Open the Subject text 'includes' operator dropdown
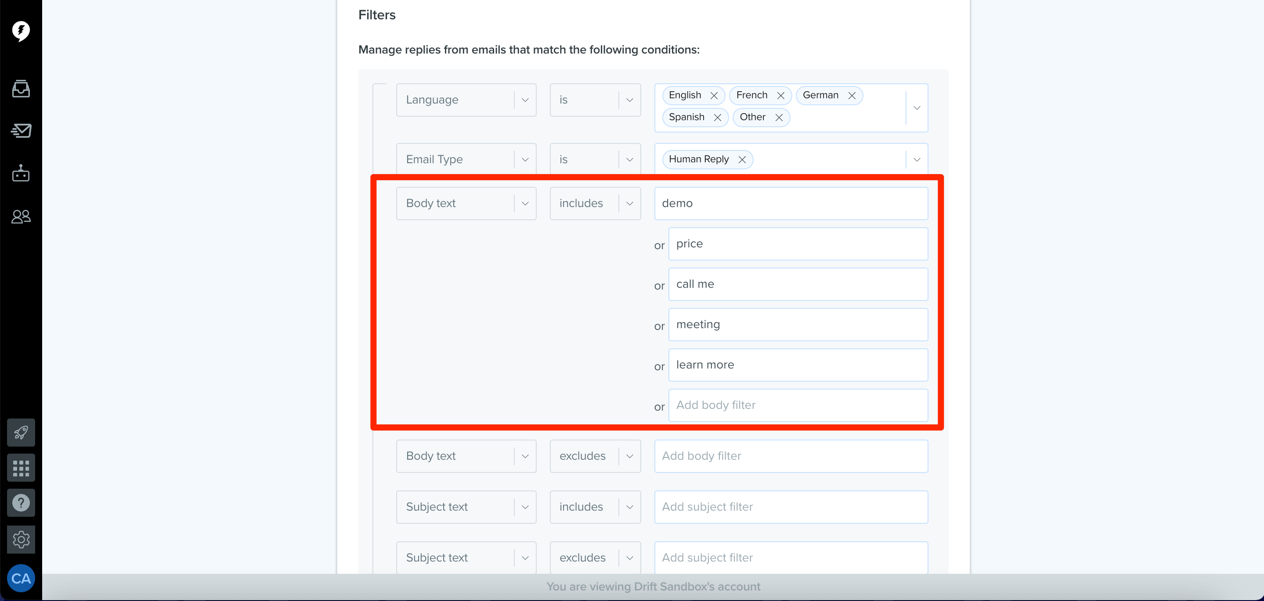This screenshot has width=1264, height=601. point(595,507)
